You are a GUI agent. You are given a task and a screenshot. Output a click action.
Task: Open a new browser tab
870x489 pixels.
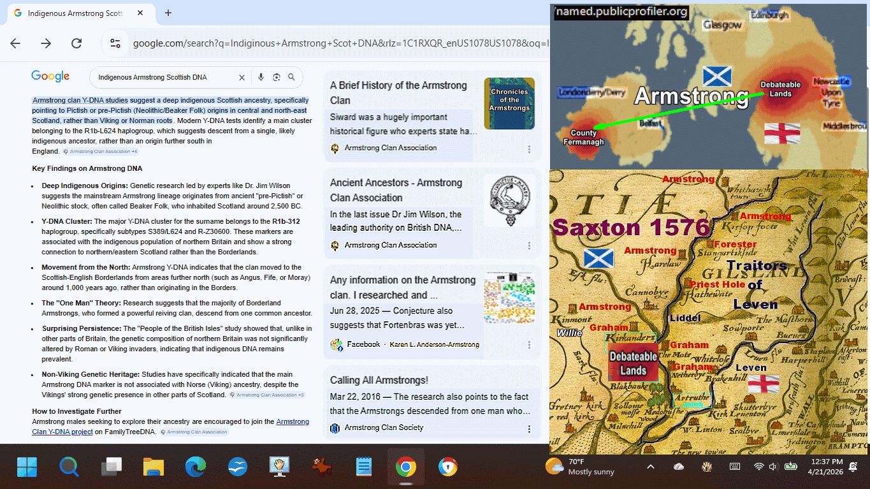pos(168,13)
